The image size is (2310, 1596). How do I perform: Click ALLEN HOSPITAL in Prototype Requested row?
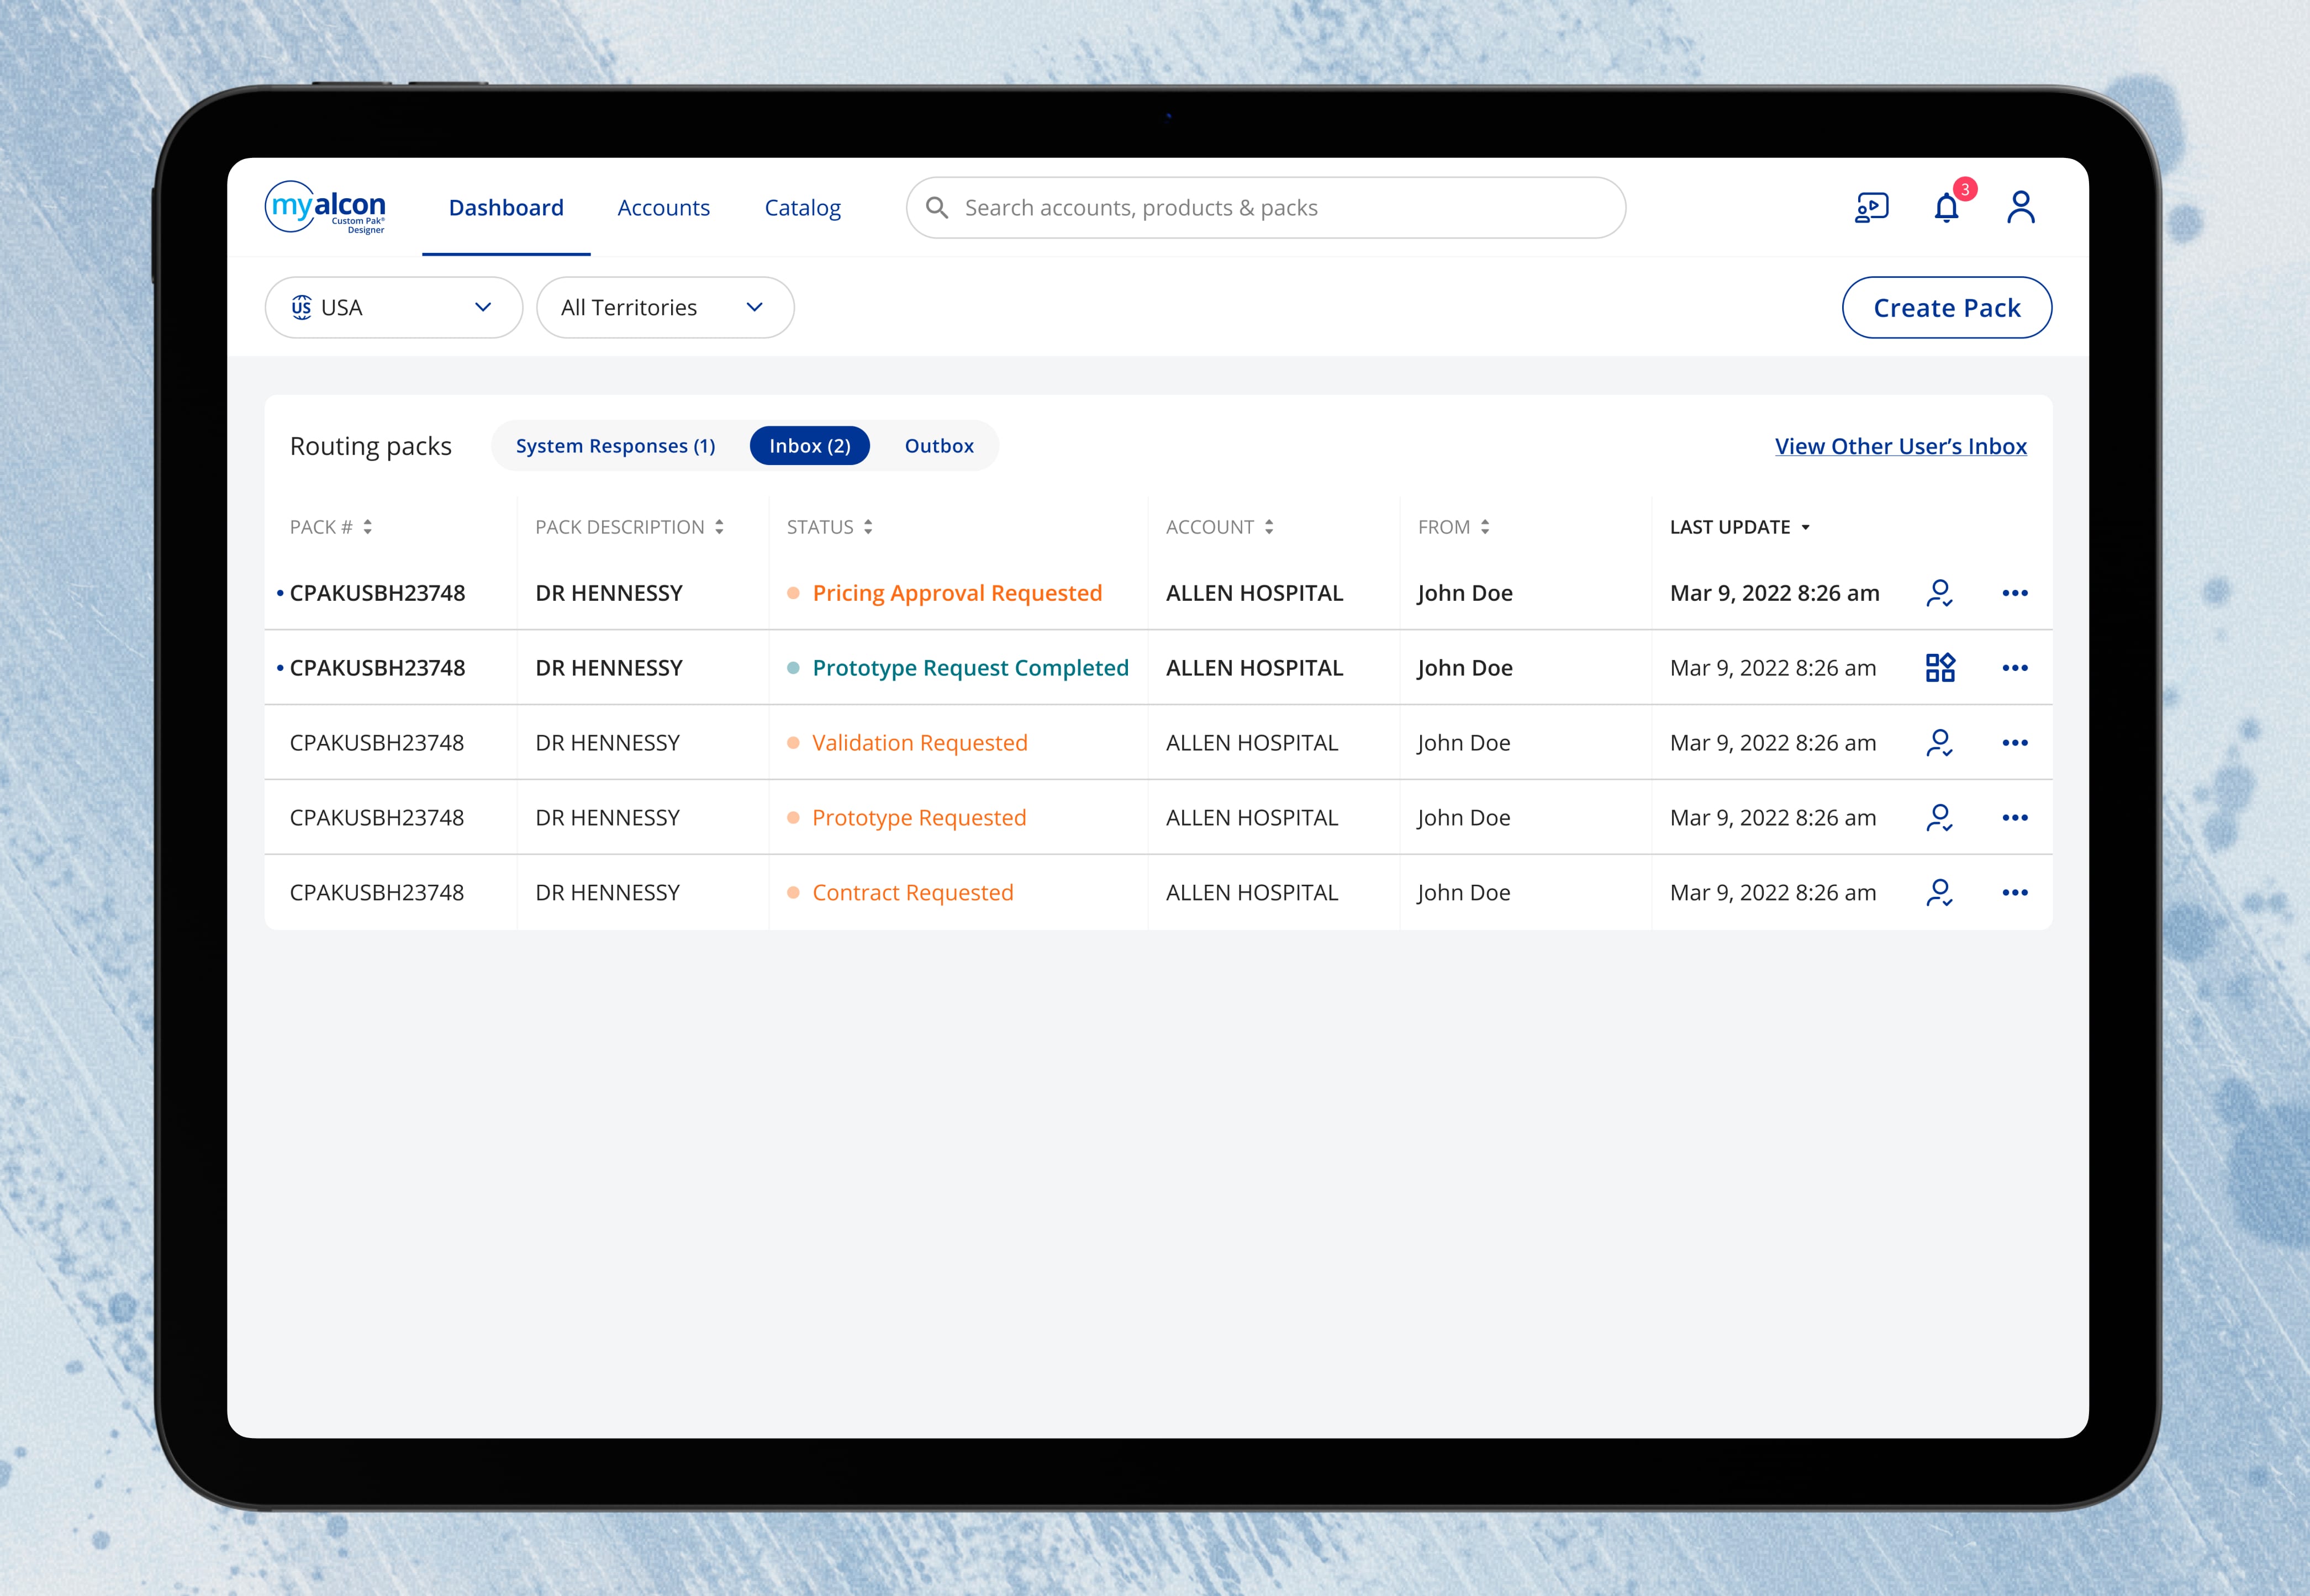point(1252,818)
